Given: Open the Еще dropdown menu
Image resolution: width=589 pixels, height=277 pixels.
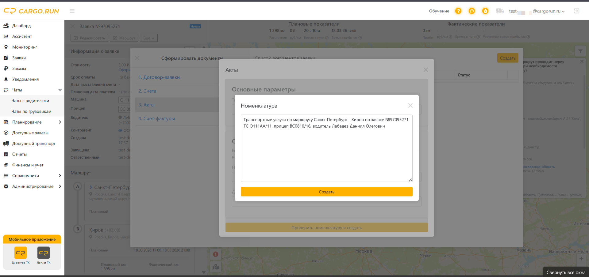Looking at the screenshot, I should point(149,38).
